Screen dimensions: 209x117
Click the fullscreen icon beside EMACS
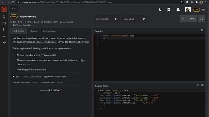pos(201,19)
